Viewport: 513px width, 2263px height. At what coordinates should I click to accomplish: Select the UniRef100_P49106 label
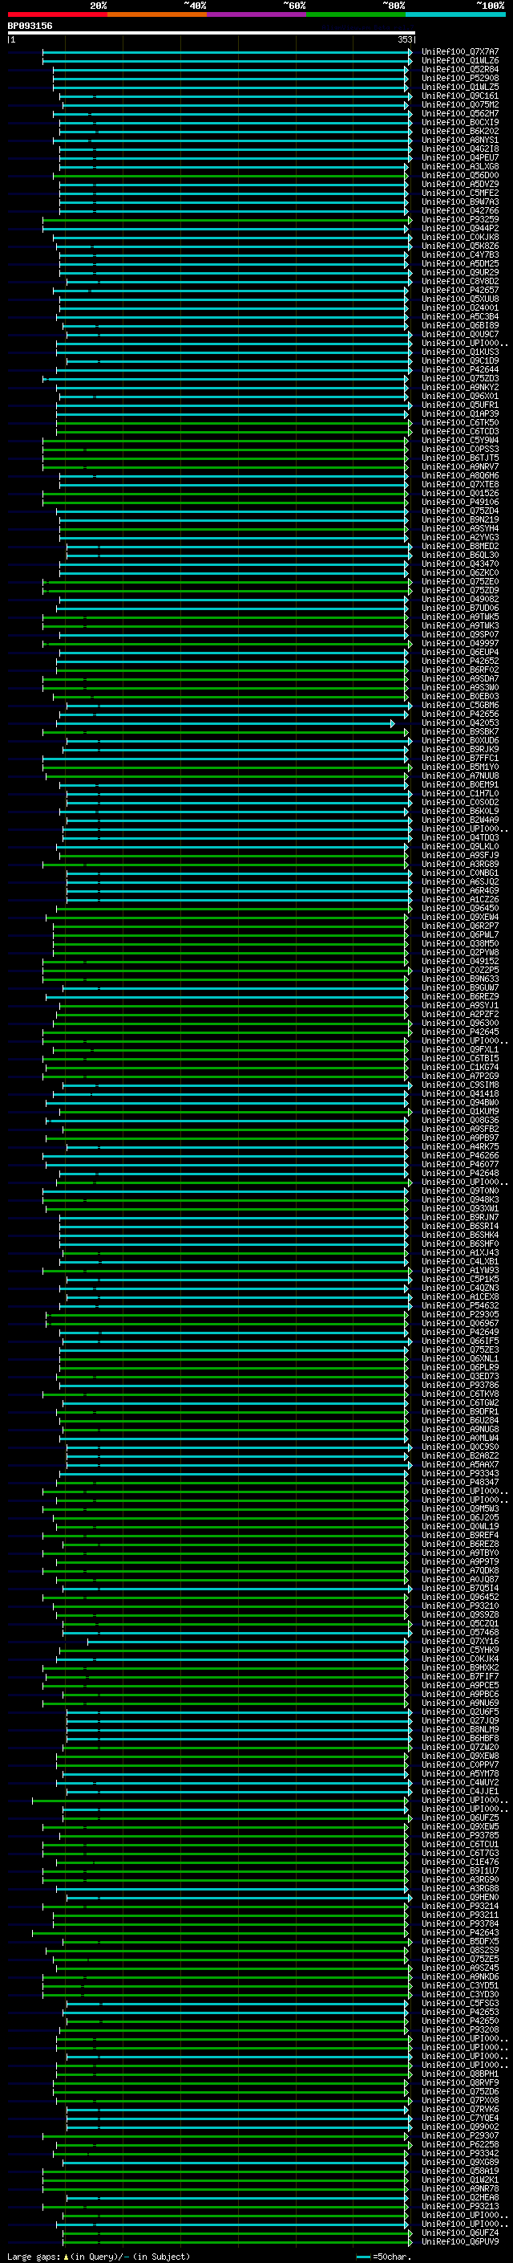coord(459,503)
